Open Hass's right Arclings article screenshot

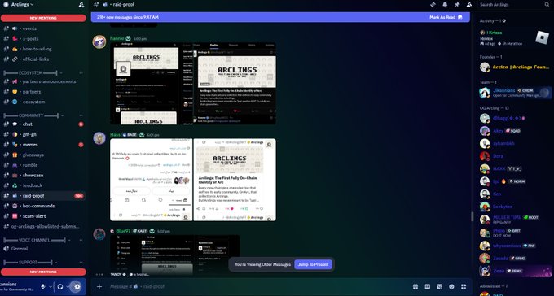(x=235, y=180)
